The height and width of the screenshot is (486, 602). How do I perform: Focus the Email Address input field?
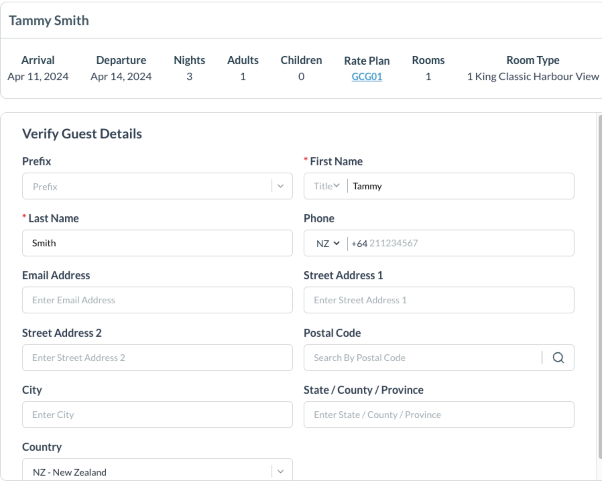[158, 300]
